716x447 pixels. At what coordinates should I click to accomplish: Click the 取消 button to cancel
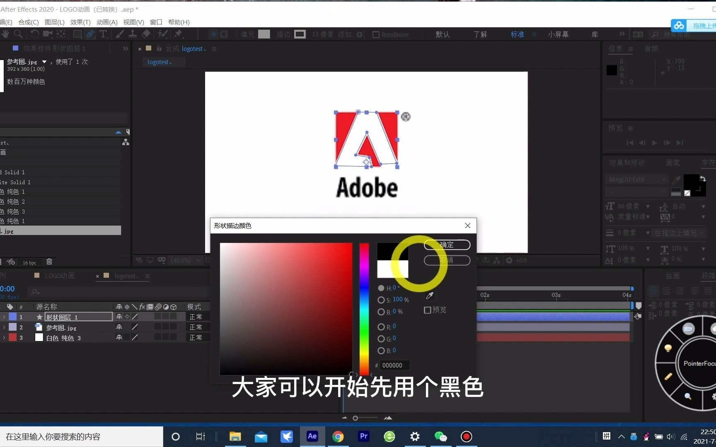click(447, 260)
